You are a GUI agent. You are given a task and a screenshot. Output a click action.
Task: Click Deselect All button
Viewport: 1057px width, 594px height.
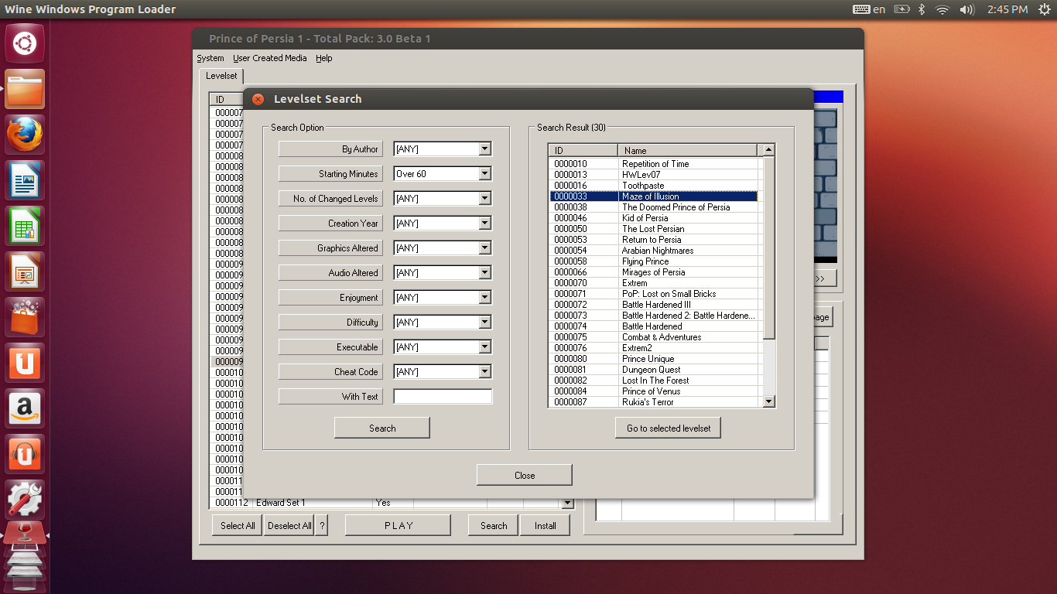(289, 525)
